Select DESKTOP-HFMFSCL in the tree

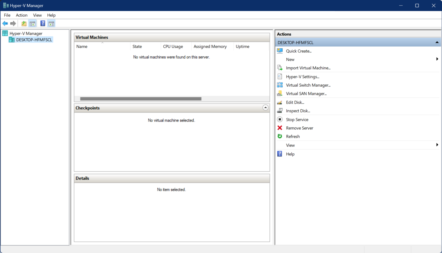pyautogui.click(x=33, y=39)
